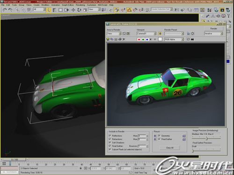Click the Align tool icon

183,10
